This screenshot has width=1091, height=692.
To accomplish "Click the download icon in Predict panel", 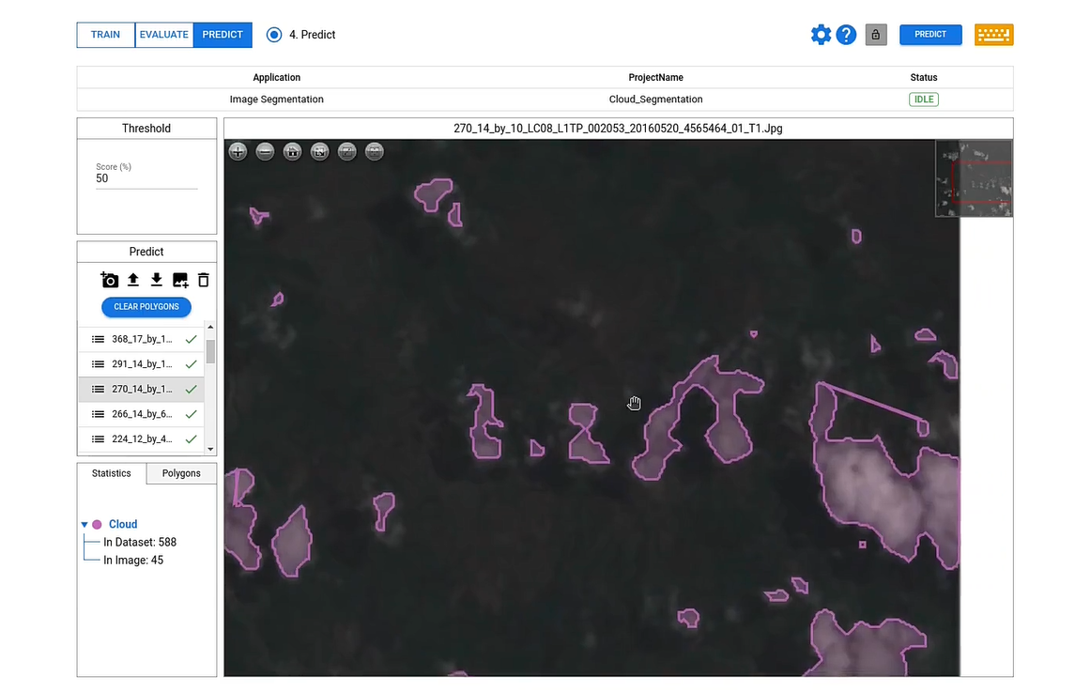I will coord(157,280).
